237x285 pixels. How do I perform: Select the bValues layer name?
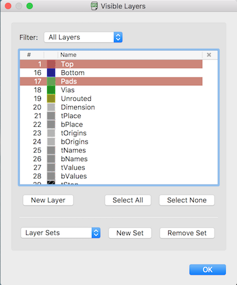[x=74, y=176]
